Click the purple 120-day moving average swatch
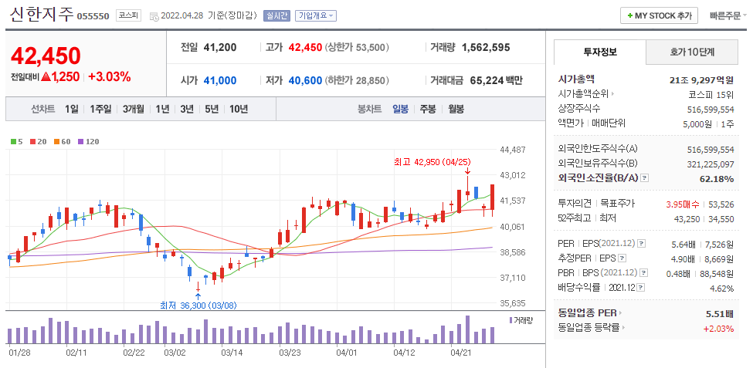Screen dimensions: 753x368 tap(80, 141)
